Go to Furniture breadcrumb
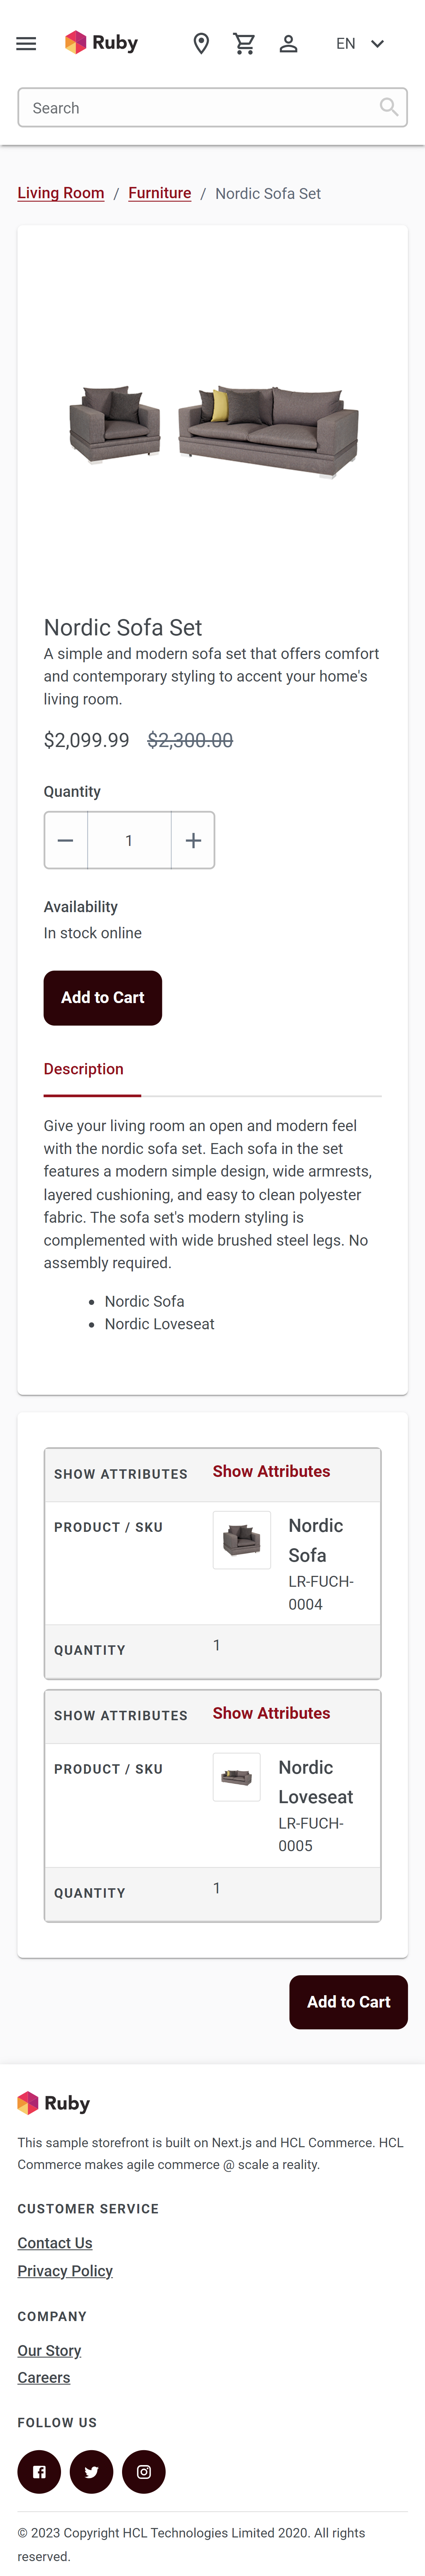 click(159, 193)
